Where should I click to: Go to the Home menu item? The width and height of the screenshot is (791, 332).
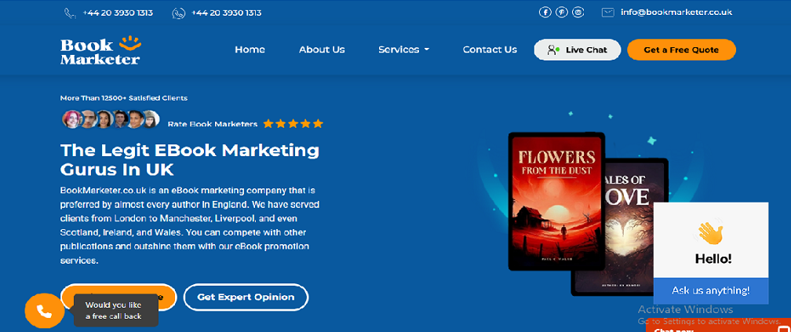coord(250,49)
